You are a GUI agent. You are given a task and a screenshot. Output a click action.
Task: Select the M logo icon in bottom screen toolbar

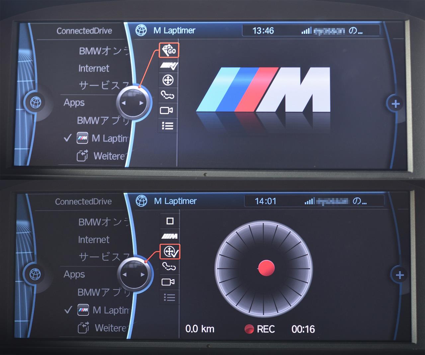tap(170, 236)
